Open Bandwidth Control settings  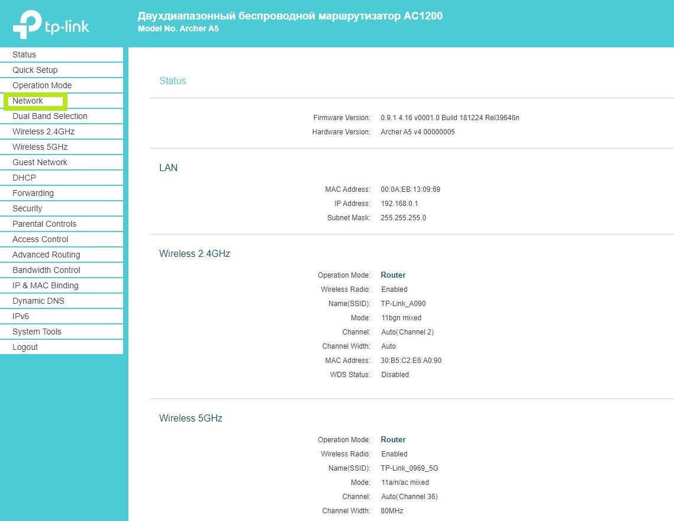point(46,270)
